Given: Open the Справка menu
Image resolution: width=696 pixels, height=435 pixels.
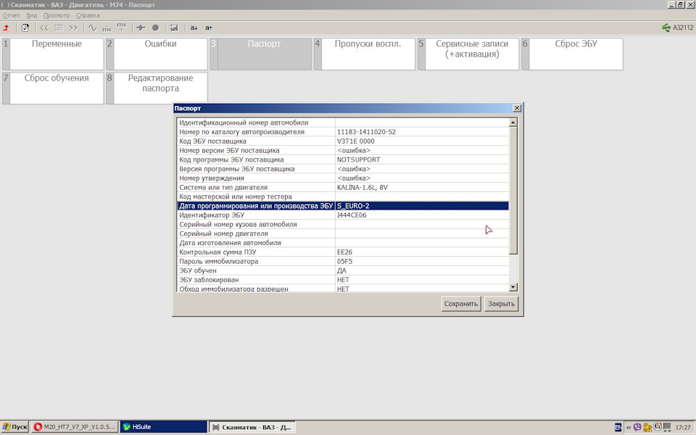Looking at the screenshot, I should click(88, 15).
